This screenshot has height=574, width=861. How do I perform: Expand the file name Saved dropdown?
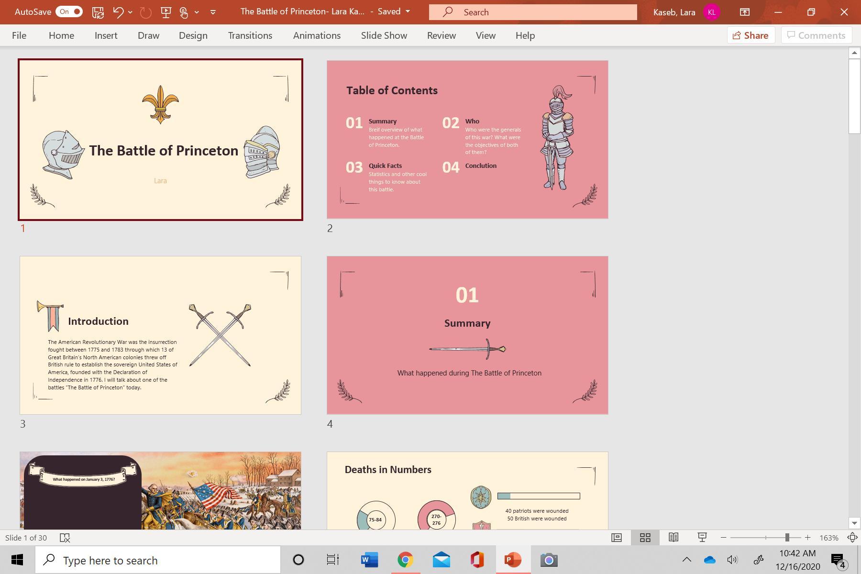(408, 11)
